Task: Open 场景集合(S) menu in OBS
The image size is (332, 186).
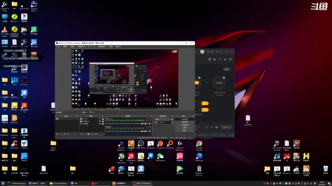Action: click(x=102, y=47)
